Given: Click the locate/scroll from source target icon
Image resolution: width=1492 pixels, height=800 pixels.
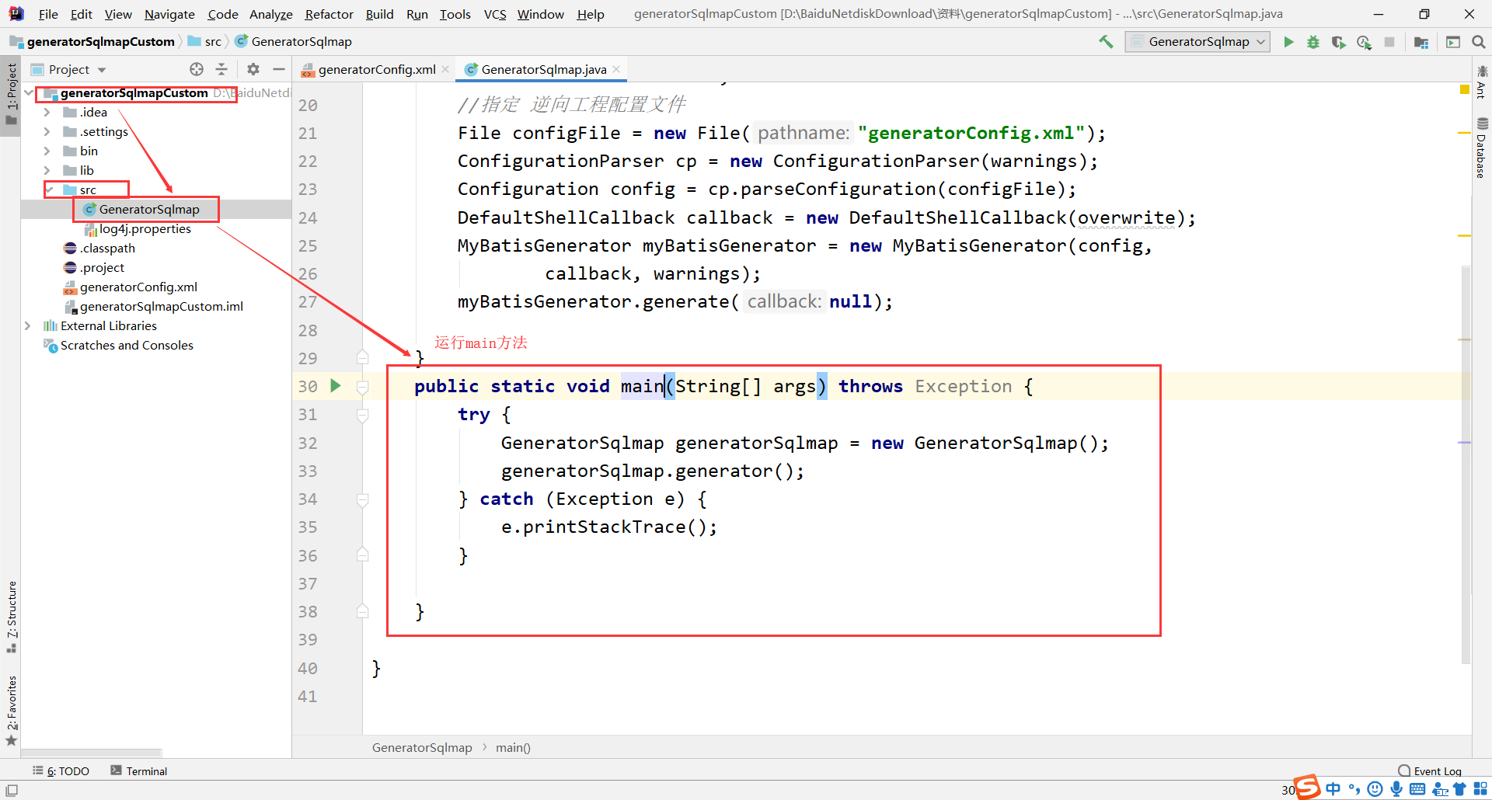Looking at the screenshot, I should point(197,69).
